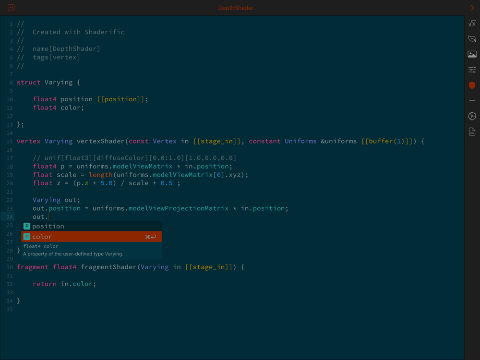Viewport: 480px width, 360px height.
Task: Select the position autocomplete suggestion
Action: [x=91, y=226]
